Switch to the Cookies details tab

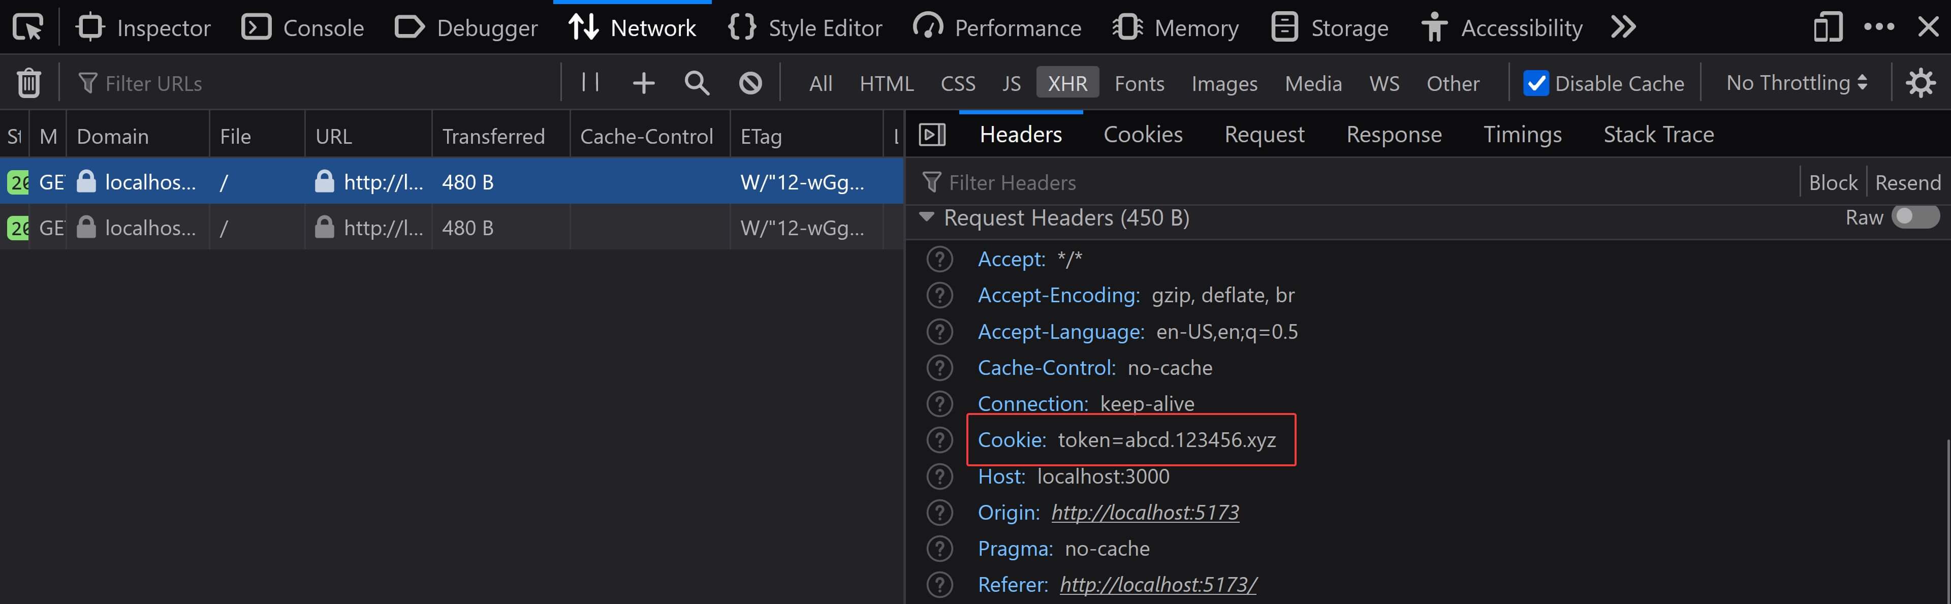[x=1142, y=134]
